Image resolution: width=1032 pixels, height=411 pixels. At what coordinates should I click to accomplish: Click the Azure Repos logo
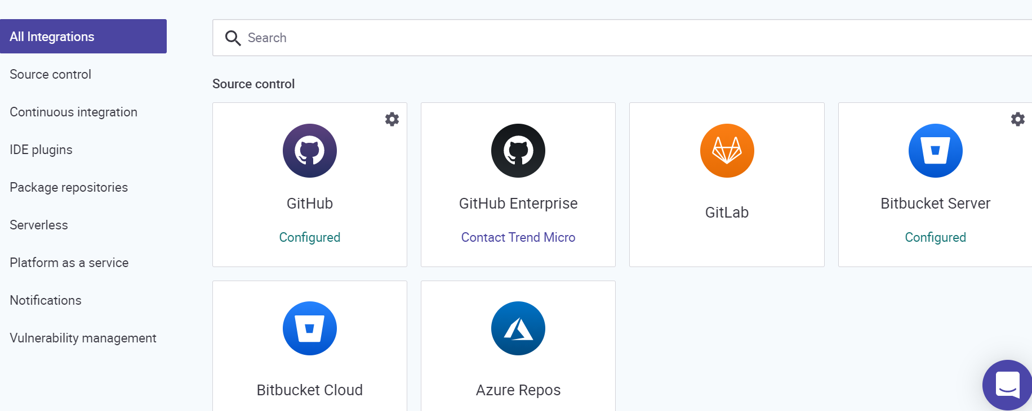coord(518,328)
